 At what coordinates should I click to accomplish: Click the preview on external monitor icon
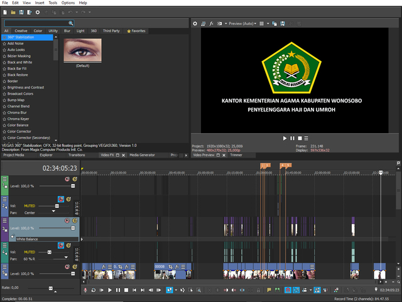(x=204, y=24)
